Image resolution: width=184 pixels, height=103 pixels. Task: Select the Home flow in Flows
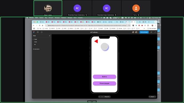click(x=36, y=42)
